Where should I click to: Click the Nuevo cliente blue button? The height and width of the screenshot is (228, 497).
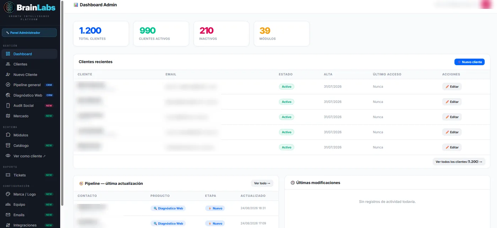pyautogui.click(x=469, y=62)
